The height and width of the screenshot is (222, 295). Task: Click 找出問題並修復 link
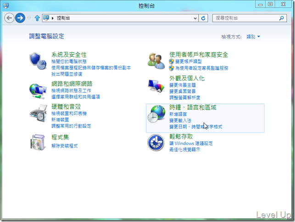pos(67,74)
